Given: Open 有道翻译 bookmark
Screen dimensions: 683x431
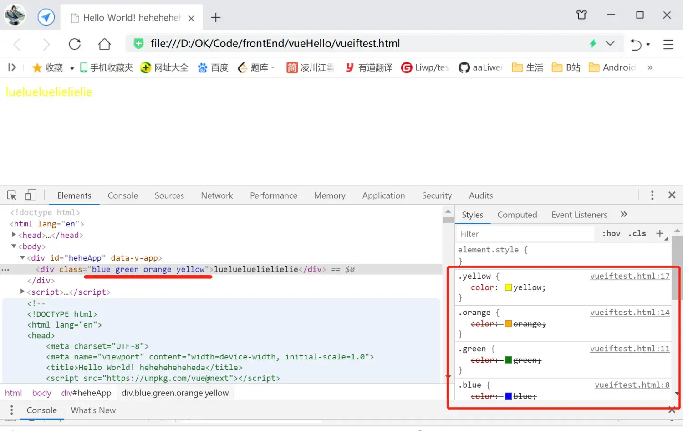Looking at the screenshot, I should point(368,68).
